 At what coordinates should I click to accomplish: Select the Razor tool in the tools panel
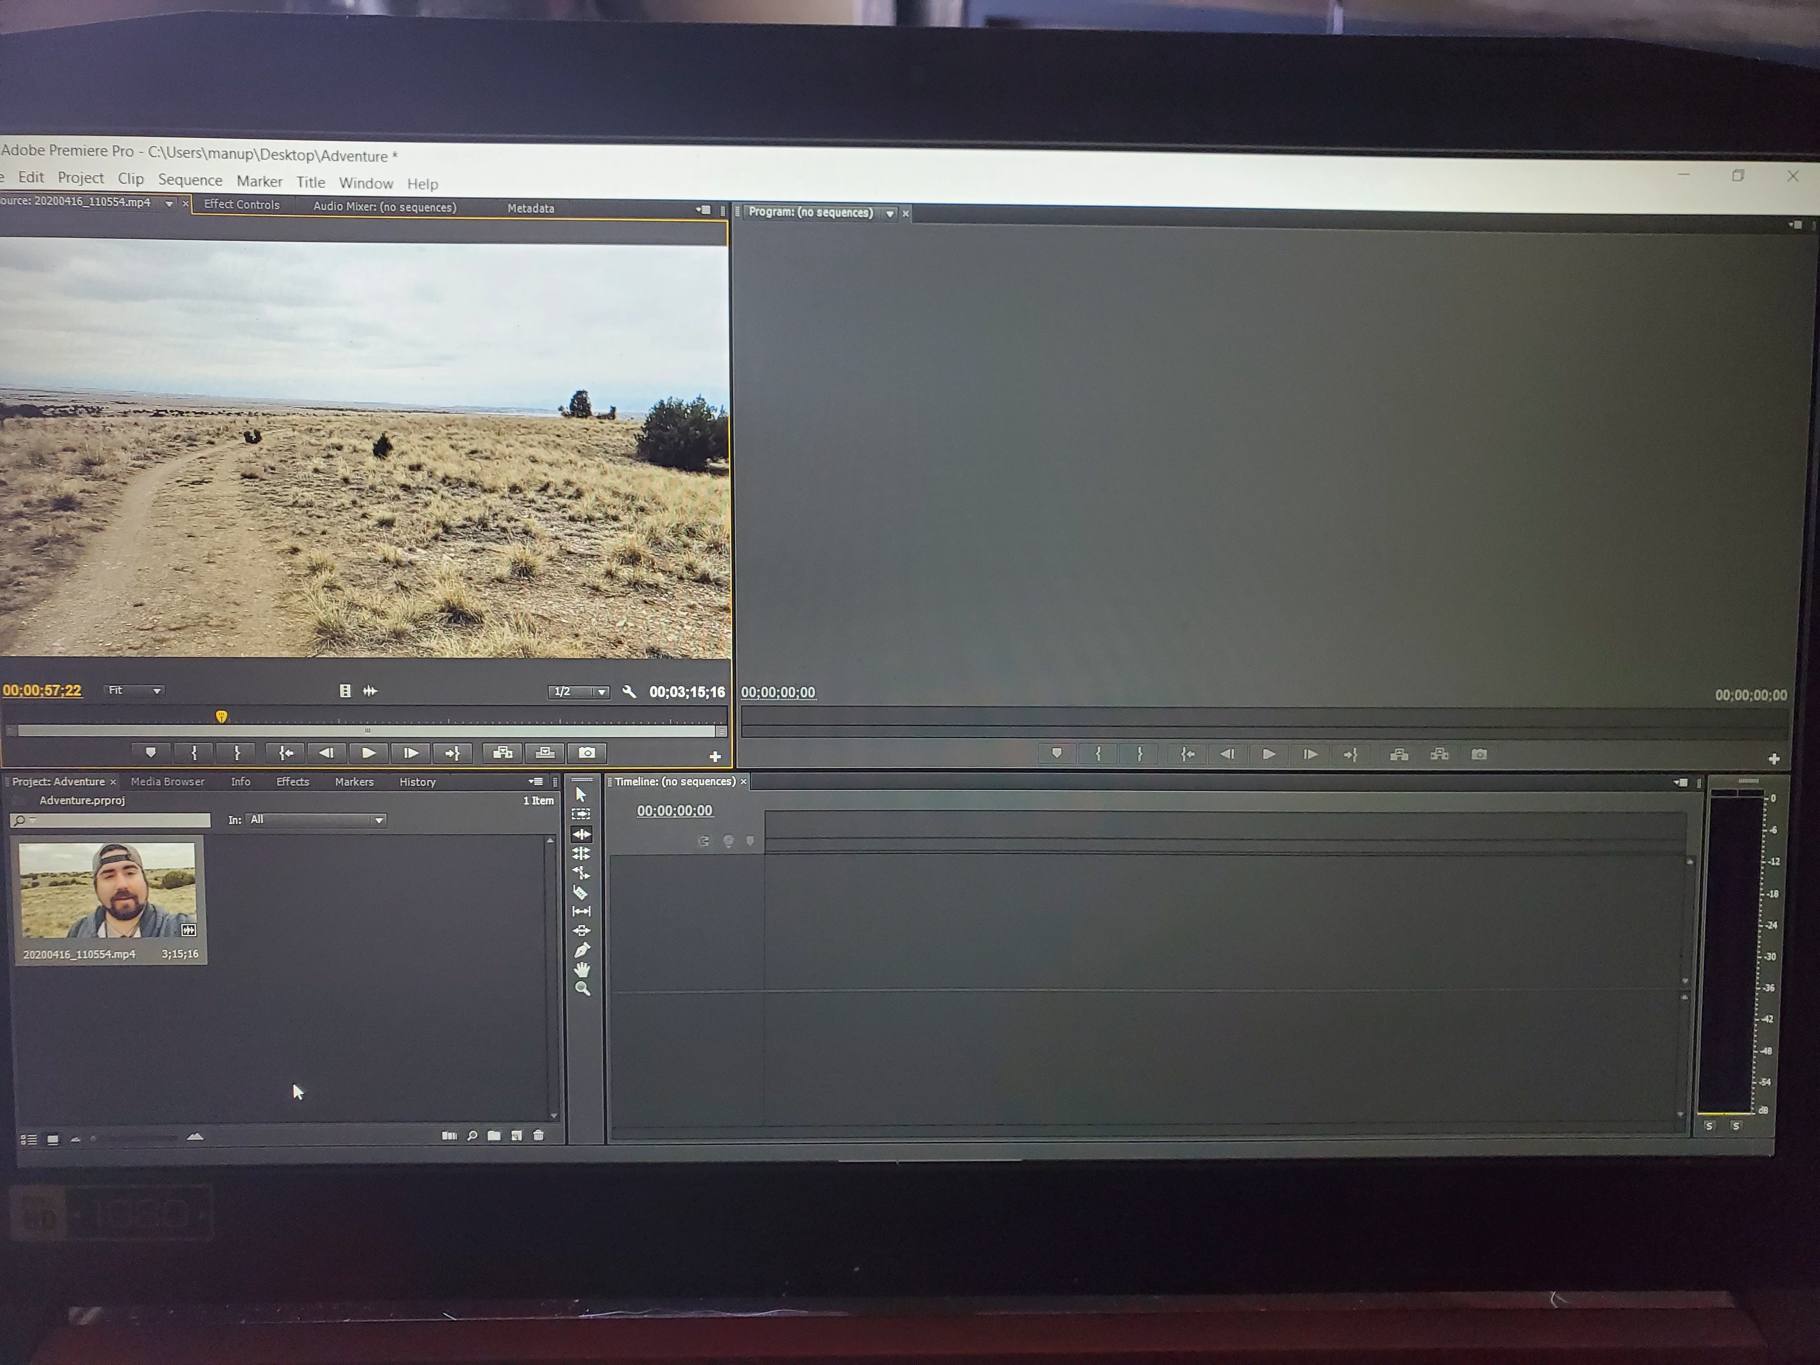tap(580, 892)
